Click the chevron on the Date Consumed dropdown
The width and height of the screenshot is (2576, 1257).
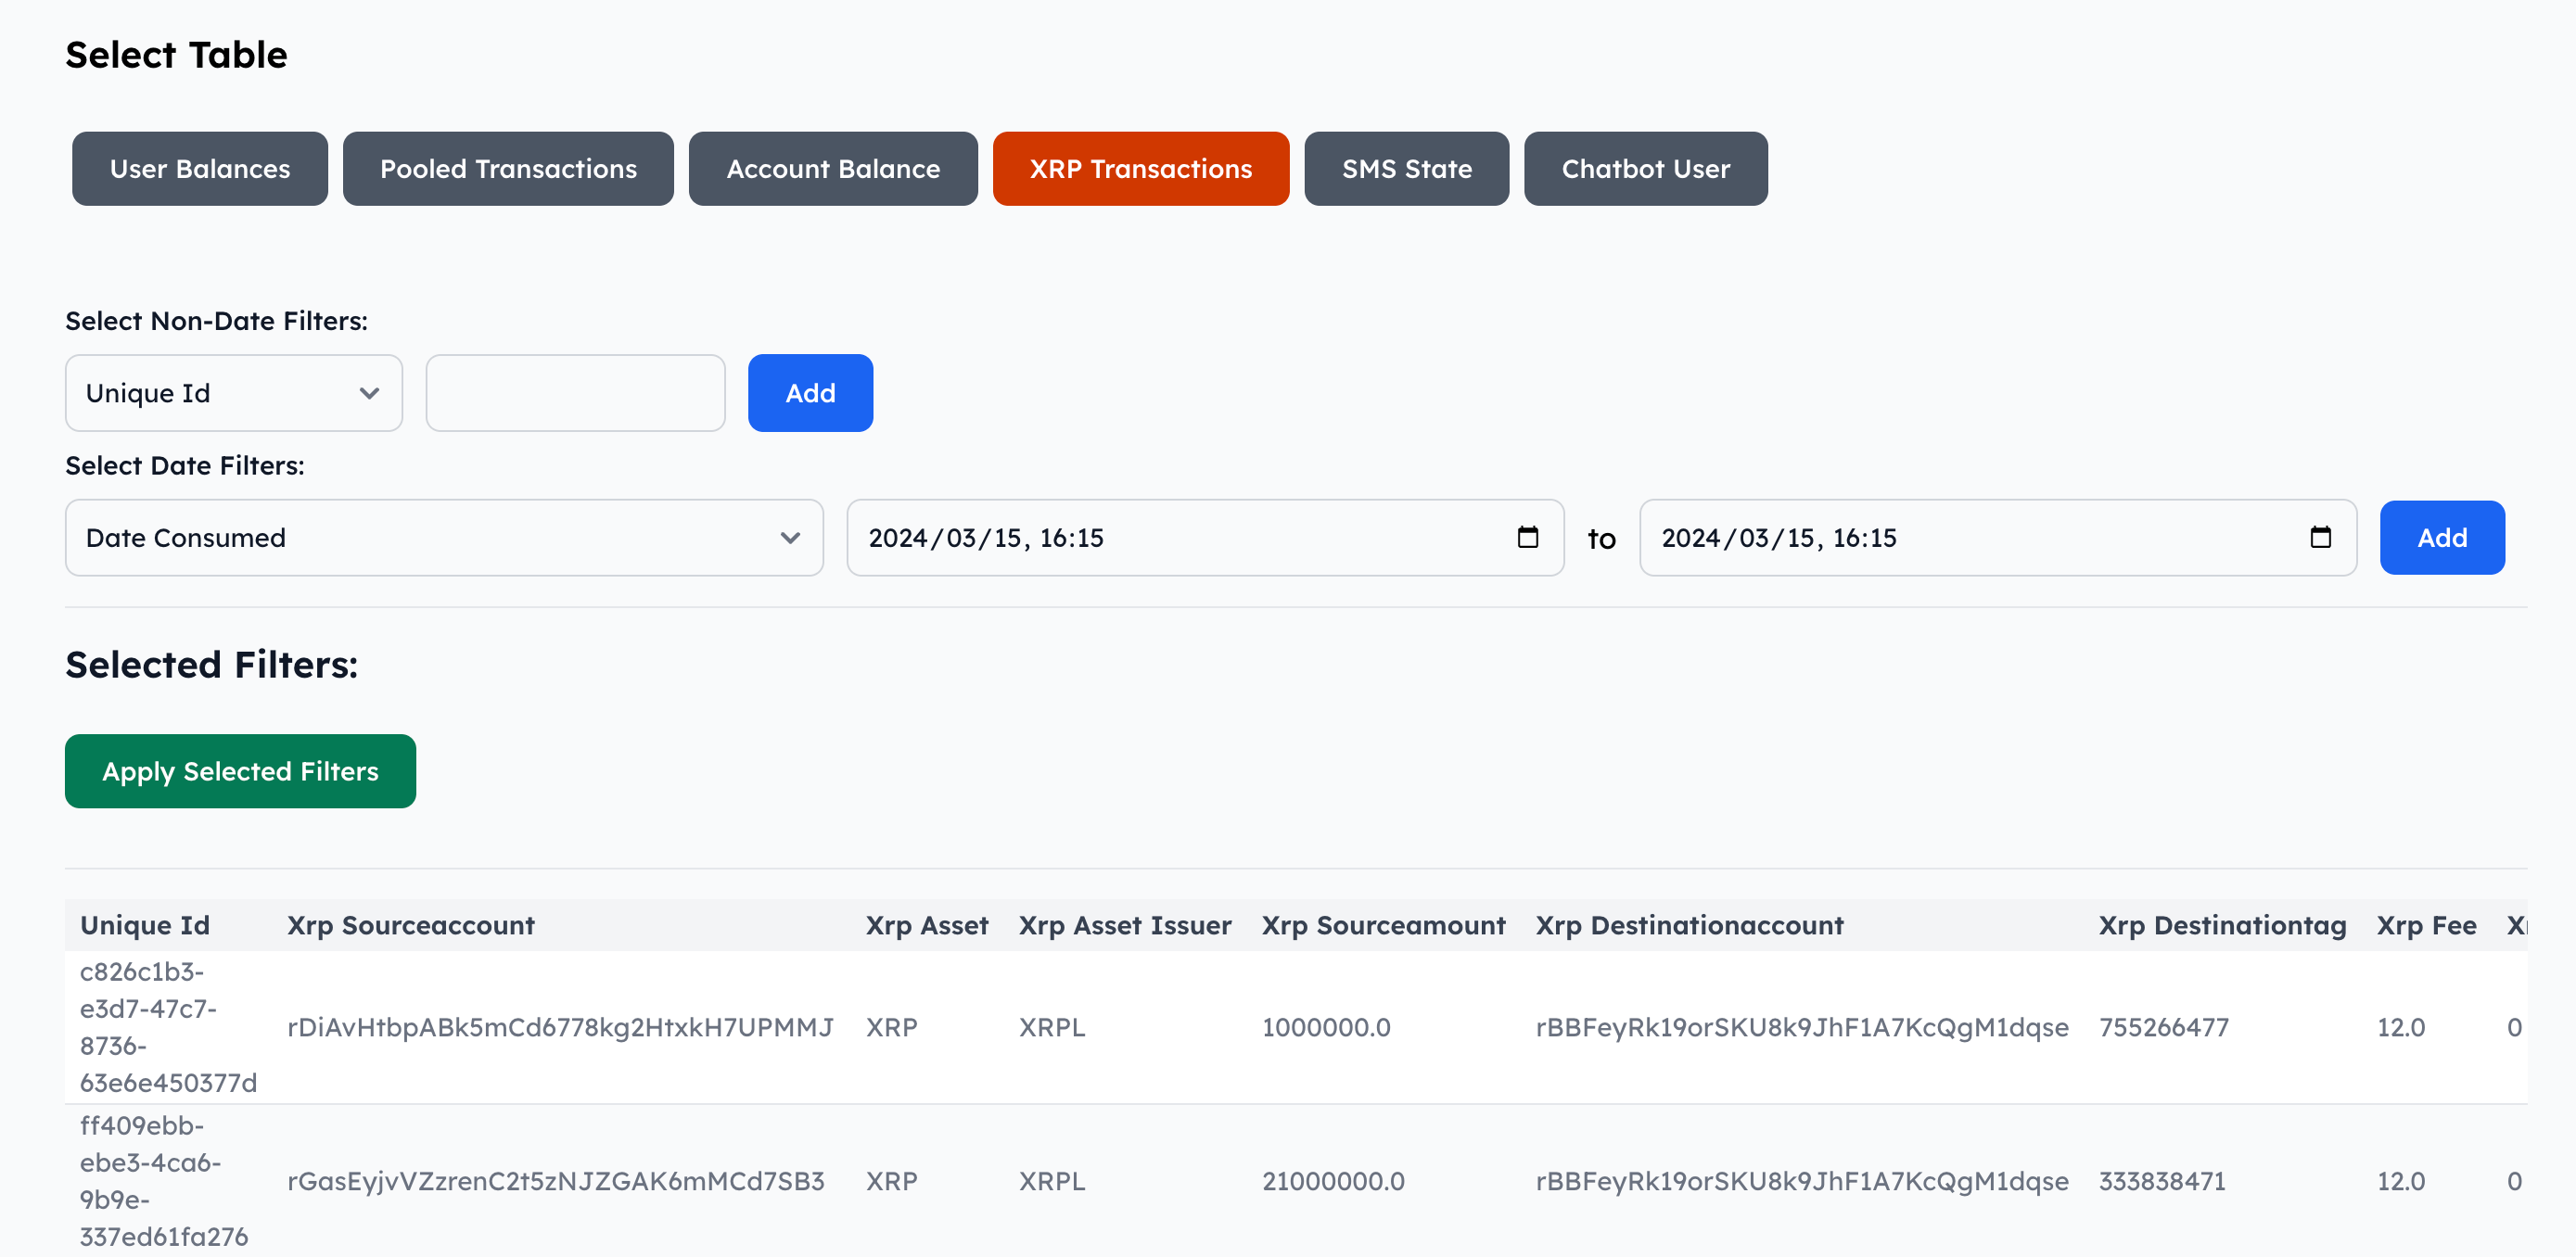(x=789, y=537)
